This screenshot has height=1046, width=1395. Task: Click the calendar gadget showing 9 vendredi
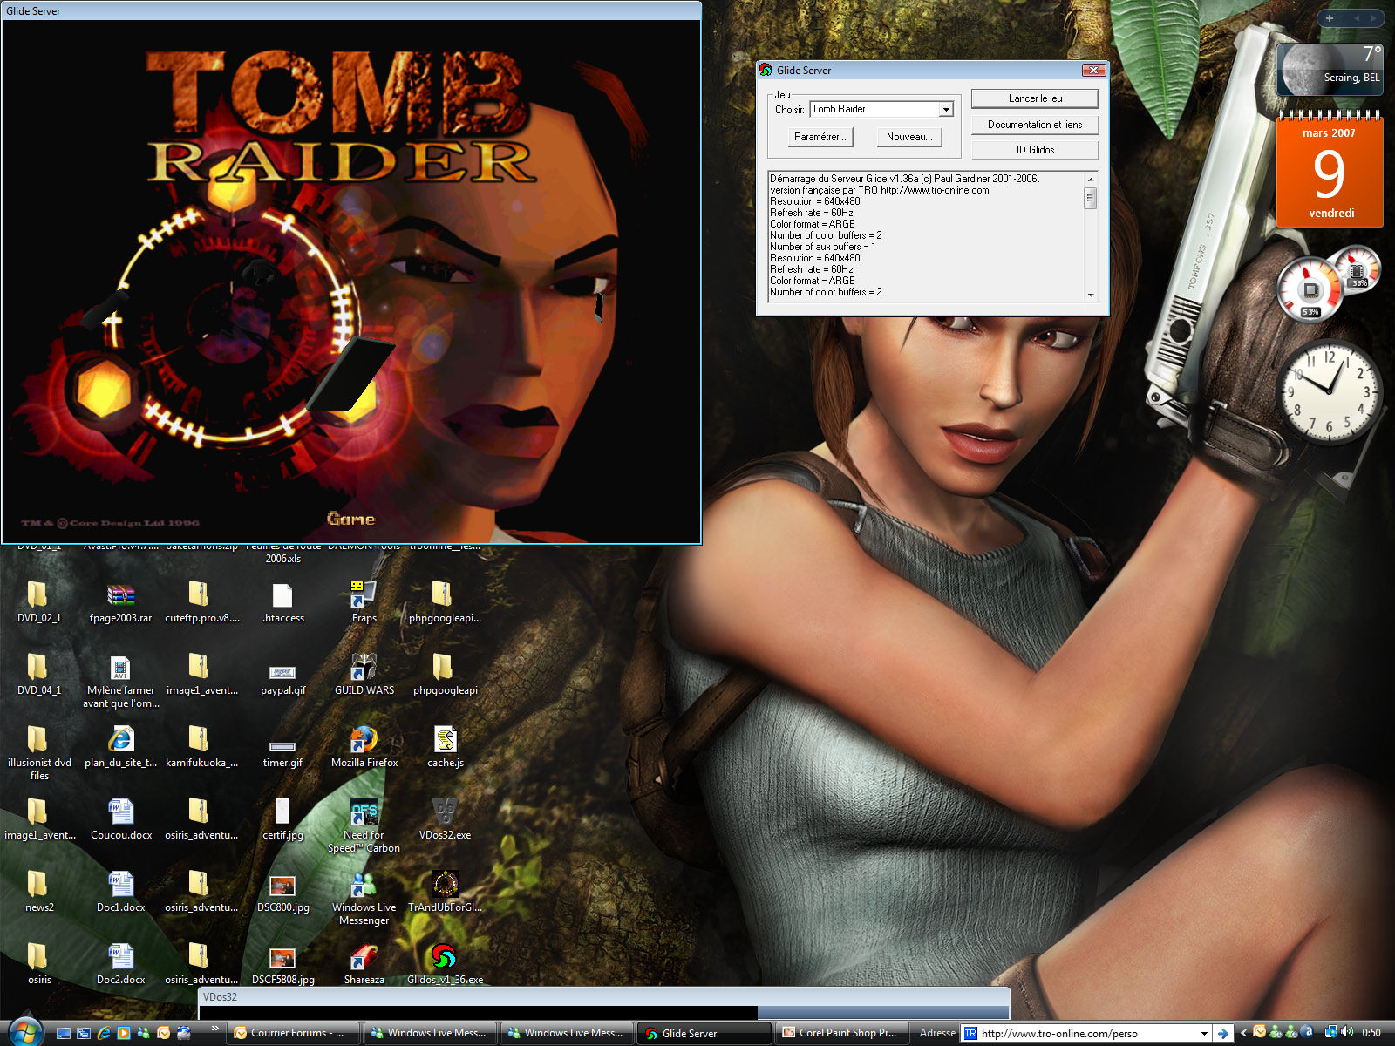(x=1329, y=172)
